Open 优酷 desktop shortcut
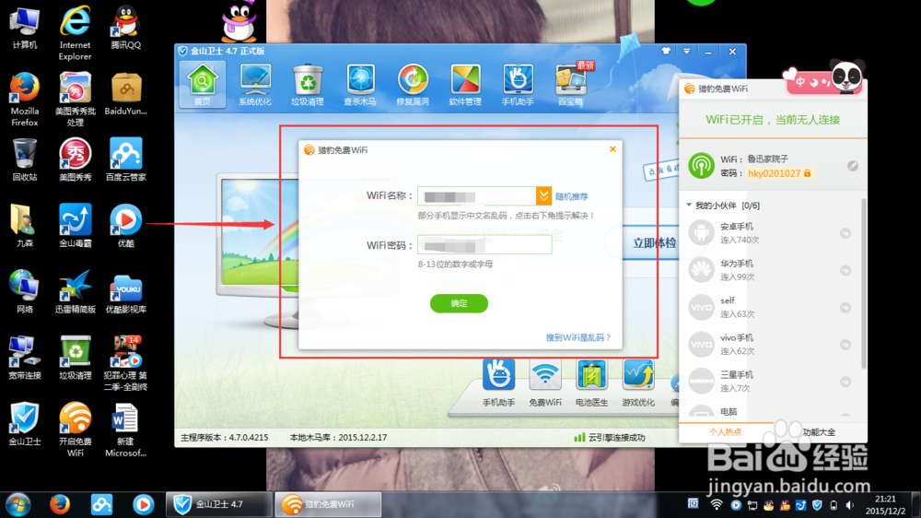 pyautogui.click(x=125, y=225)
